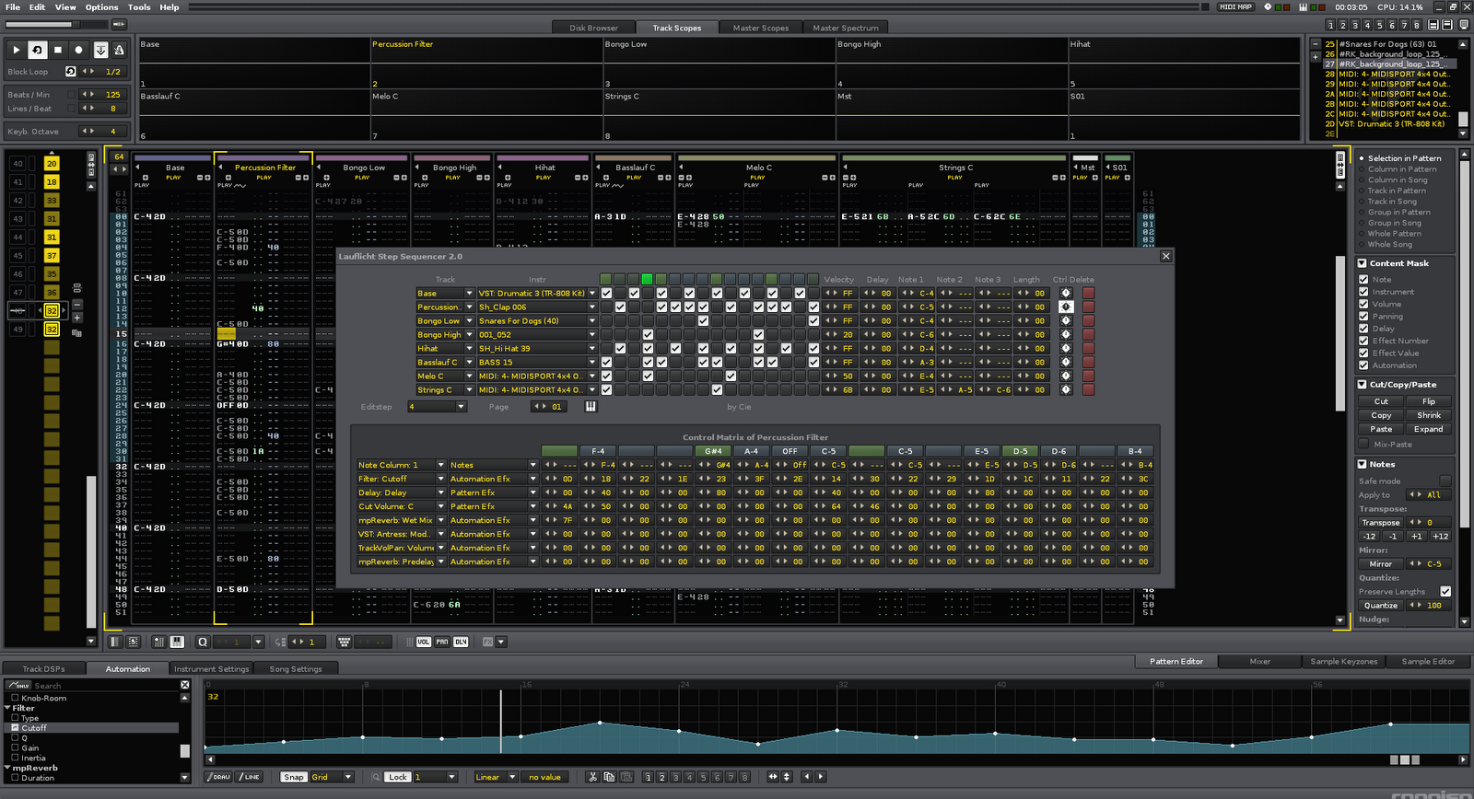Delete the Bongo Low sequencer row
This screenshot has width=1474, height=799.
pyautogui.click(x=1088, y=320)
